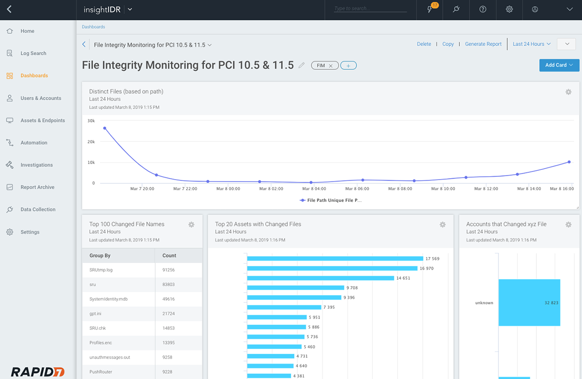Click the notifications lightning bolt icon

coord(430,10)
